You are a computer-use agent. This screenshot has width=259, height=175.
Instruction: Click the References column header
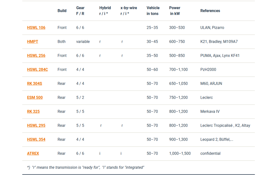tap(210, 11)
